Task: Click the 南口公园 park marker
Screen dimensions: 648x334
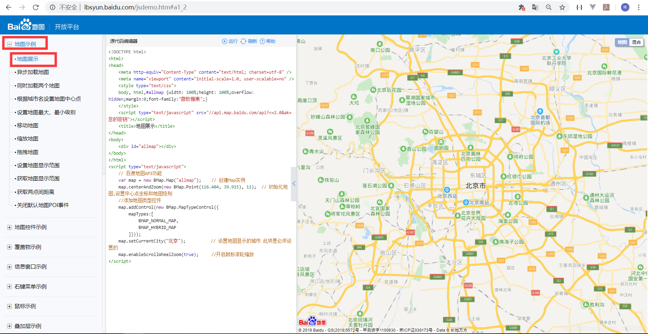Action: (x=380, y=44)
